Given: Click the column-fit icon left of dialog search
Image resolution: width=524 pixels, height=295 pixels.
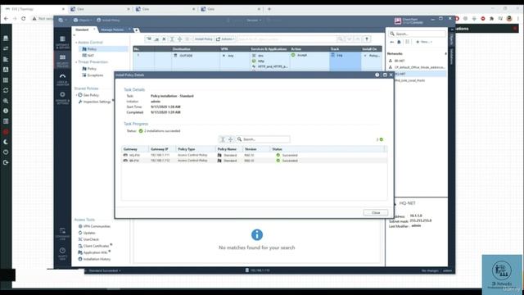Looking at the screenshot, I should (223, 139).
